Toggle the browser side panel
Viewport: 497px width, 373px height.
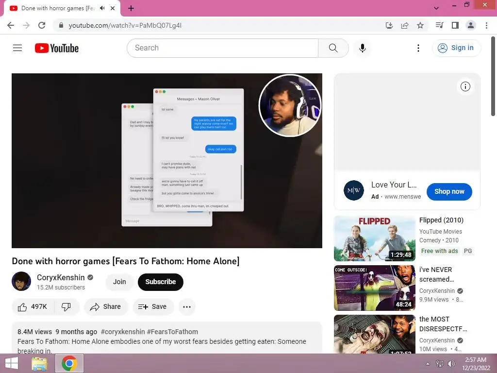[x=455, y=25]
